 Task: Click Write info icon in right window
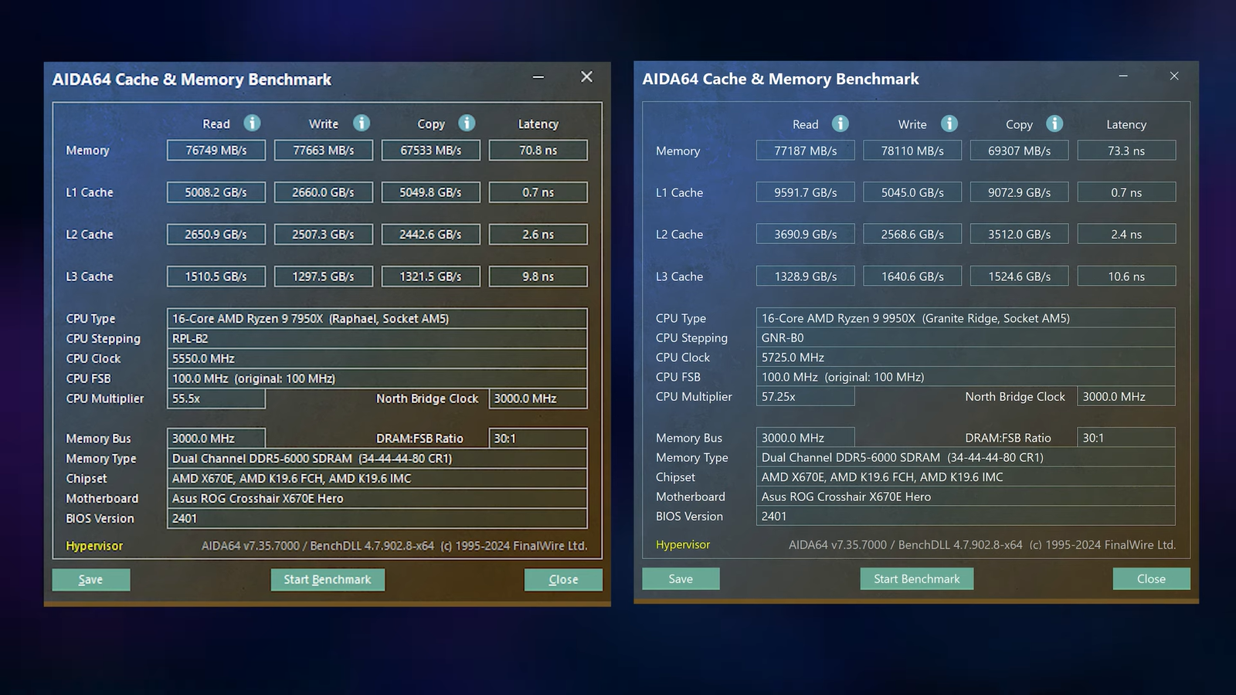949,124
